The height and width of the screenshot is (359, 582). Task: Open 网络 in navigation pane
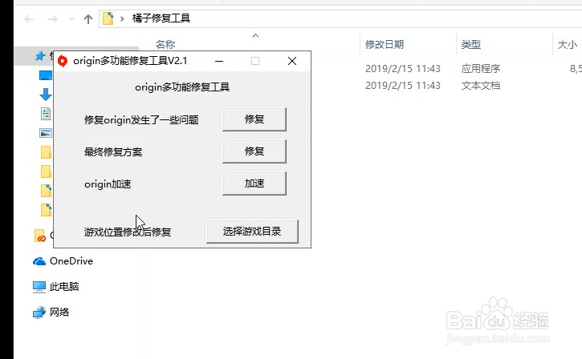coord(51,313)
